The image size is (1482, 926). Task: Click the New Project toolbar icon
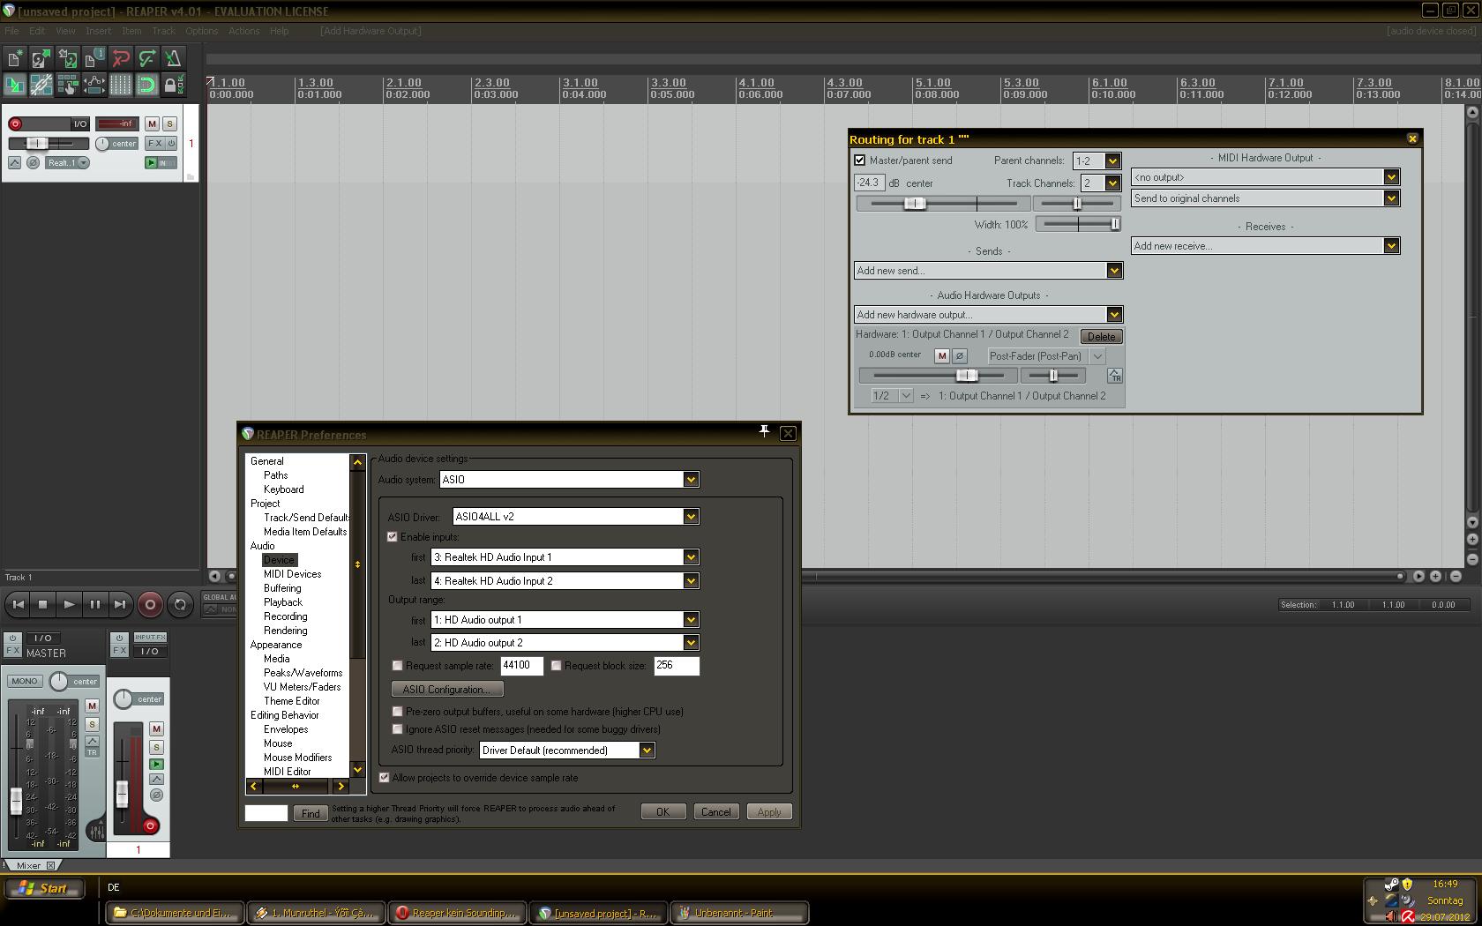click(x=15, y=58)
